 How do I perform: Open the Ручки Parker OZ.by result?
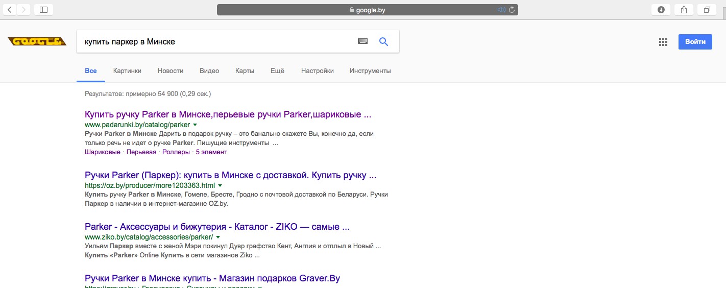click(x=230, y=175)
